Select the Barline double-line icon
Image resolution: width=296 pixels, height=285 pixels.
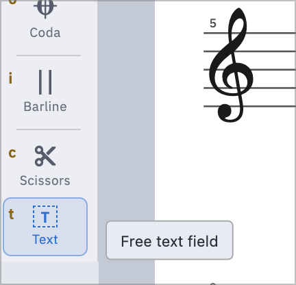pyautogui.click(x=45, y=82)
